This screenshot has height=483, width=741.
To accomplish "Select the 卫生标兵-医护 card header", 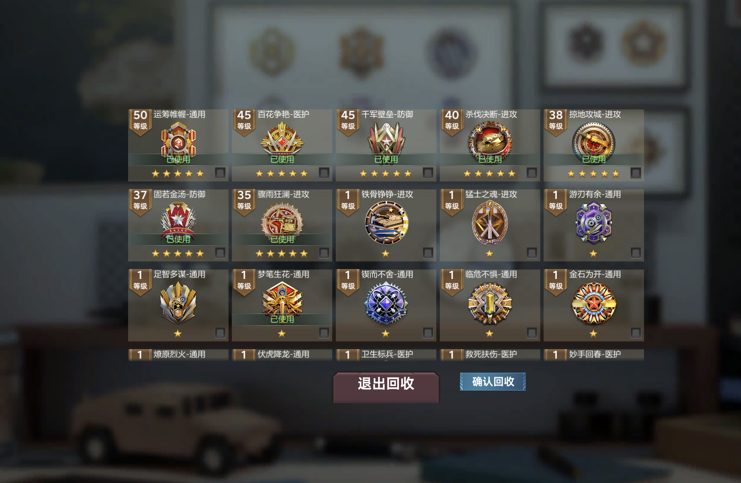I will click(x=386, y=355).
